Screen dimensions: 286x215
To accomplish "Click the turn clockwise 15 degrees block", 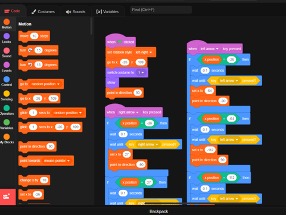I will click(x=38, y=50).
